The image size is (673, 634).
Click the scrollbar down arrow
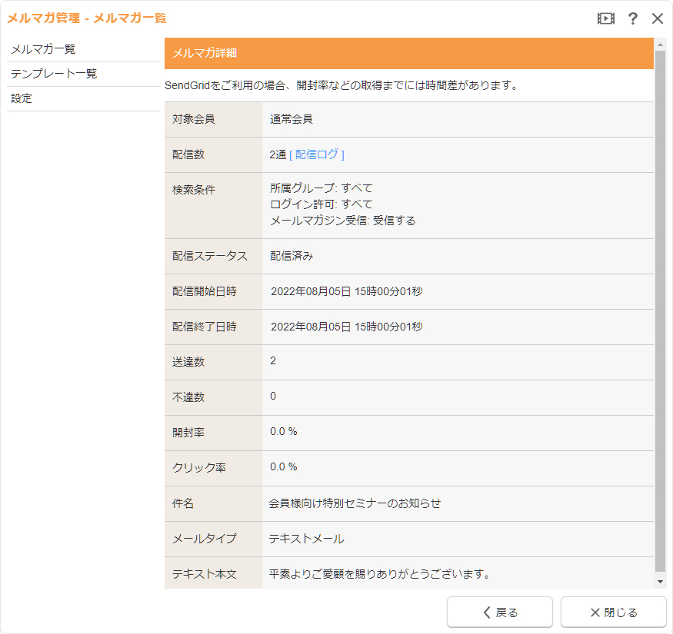click(x=660, y=582)
